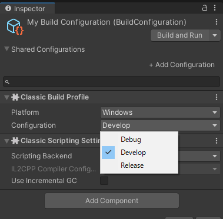Click the Build and Run button
Image resolution: width=223 pixels, height=219 pixels.
pos(179,35)
